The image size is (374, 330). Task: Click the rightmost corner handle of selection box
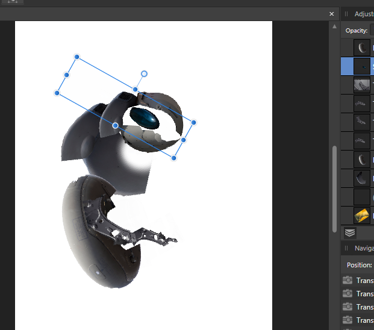(193, 123)
